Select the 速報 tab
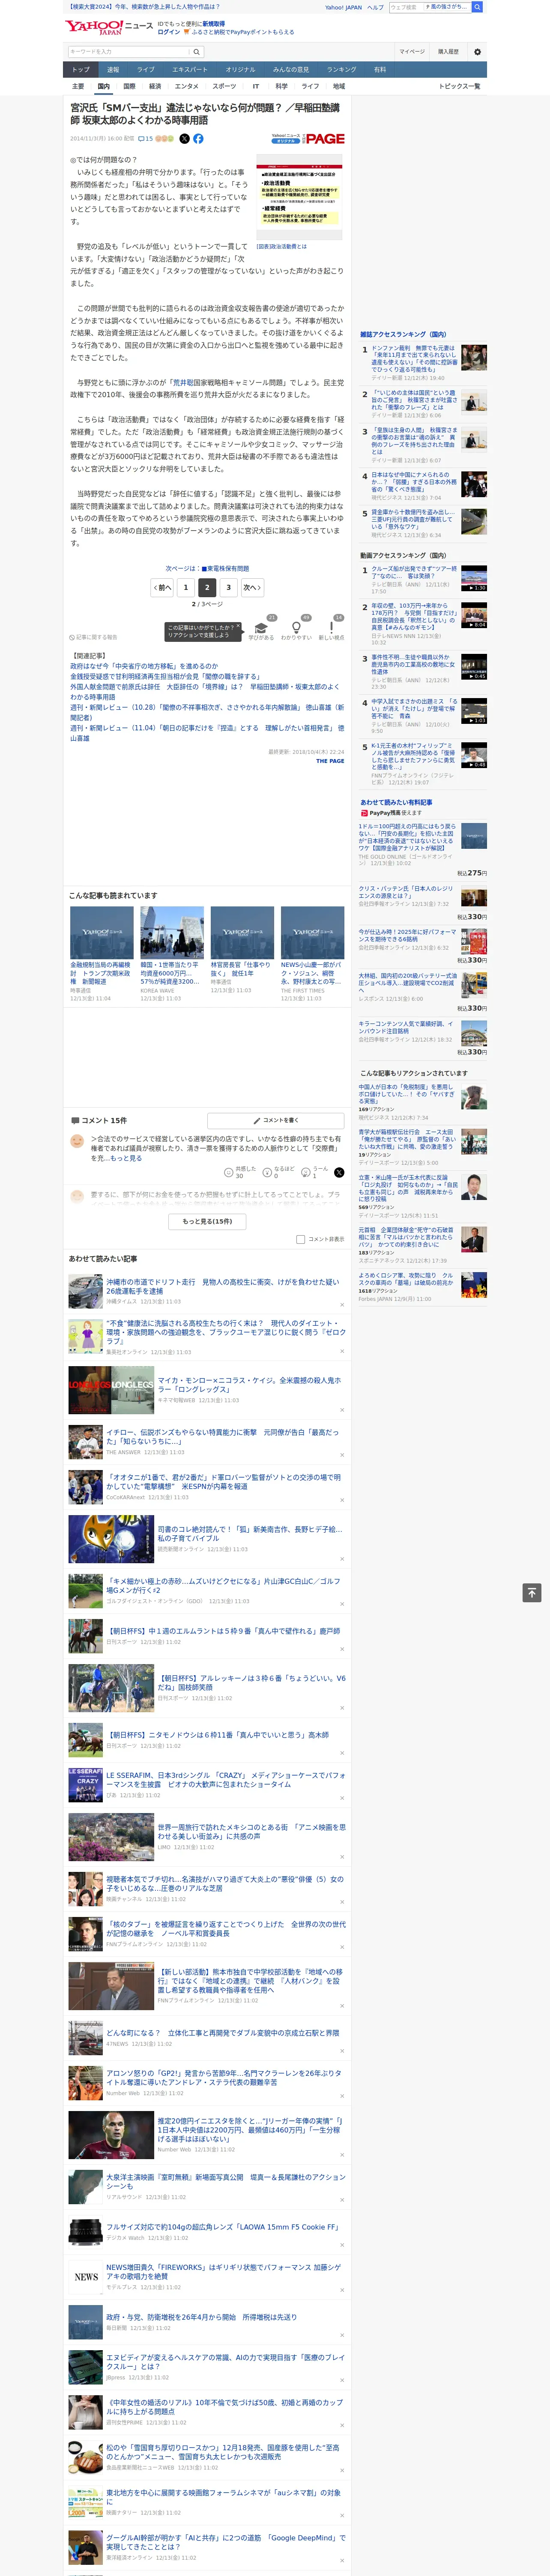The width and height of the screenshot is (550, 2576). coord(113,70)
